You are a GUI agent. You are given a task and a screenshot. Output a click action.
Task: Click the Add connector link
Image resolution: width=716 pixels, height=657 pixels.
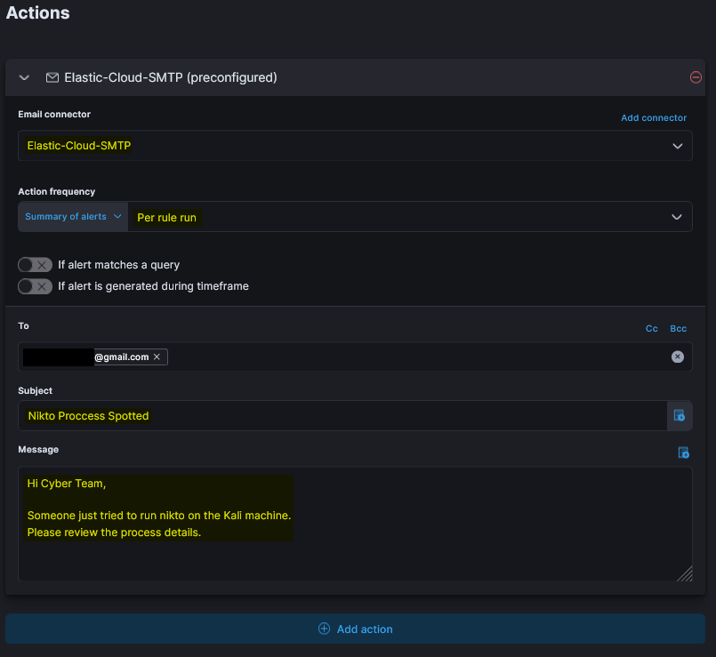click(654, 117)
